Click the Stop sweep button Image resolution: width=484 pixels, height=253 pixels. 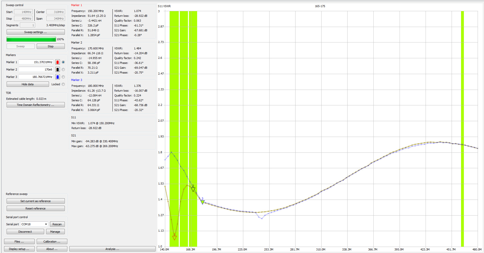(x=50, y=46)
